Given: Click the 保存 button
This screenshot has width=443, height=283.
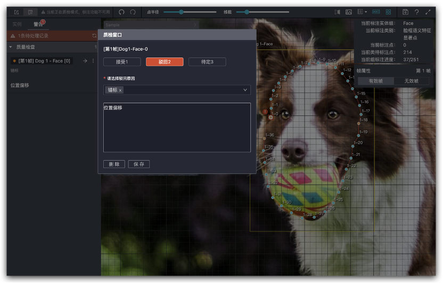Looking at the screenshot, I should [139, 164].
